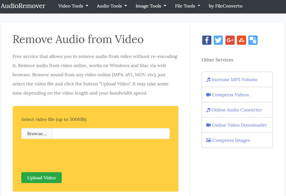Click the by FileConverto nav link
286x196 pixels.
pyautogui.click(x=225, y=6)
